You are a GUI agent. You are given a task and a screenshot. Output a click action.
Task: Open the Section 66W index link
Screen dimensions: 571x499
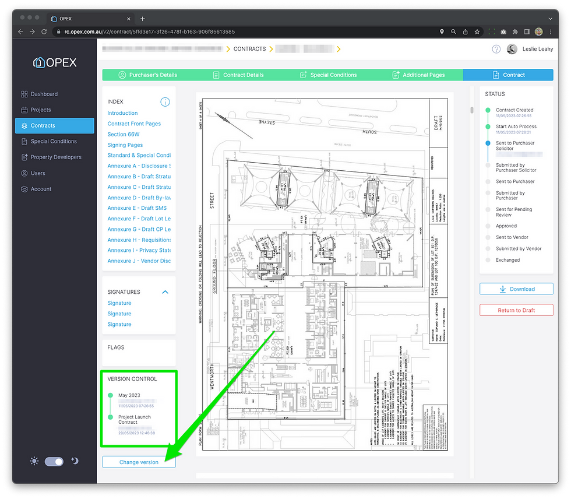click(x=124, y=135)
